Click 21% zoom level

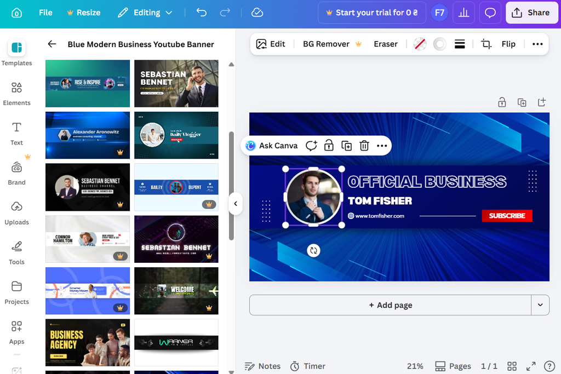coord(415,366)
